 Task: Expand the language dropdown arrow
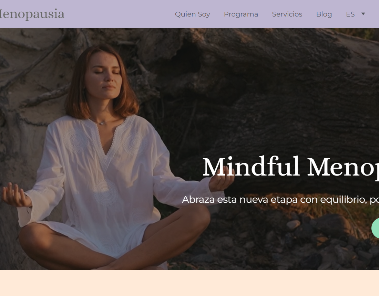(x=363, y=14)
